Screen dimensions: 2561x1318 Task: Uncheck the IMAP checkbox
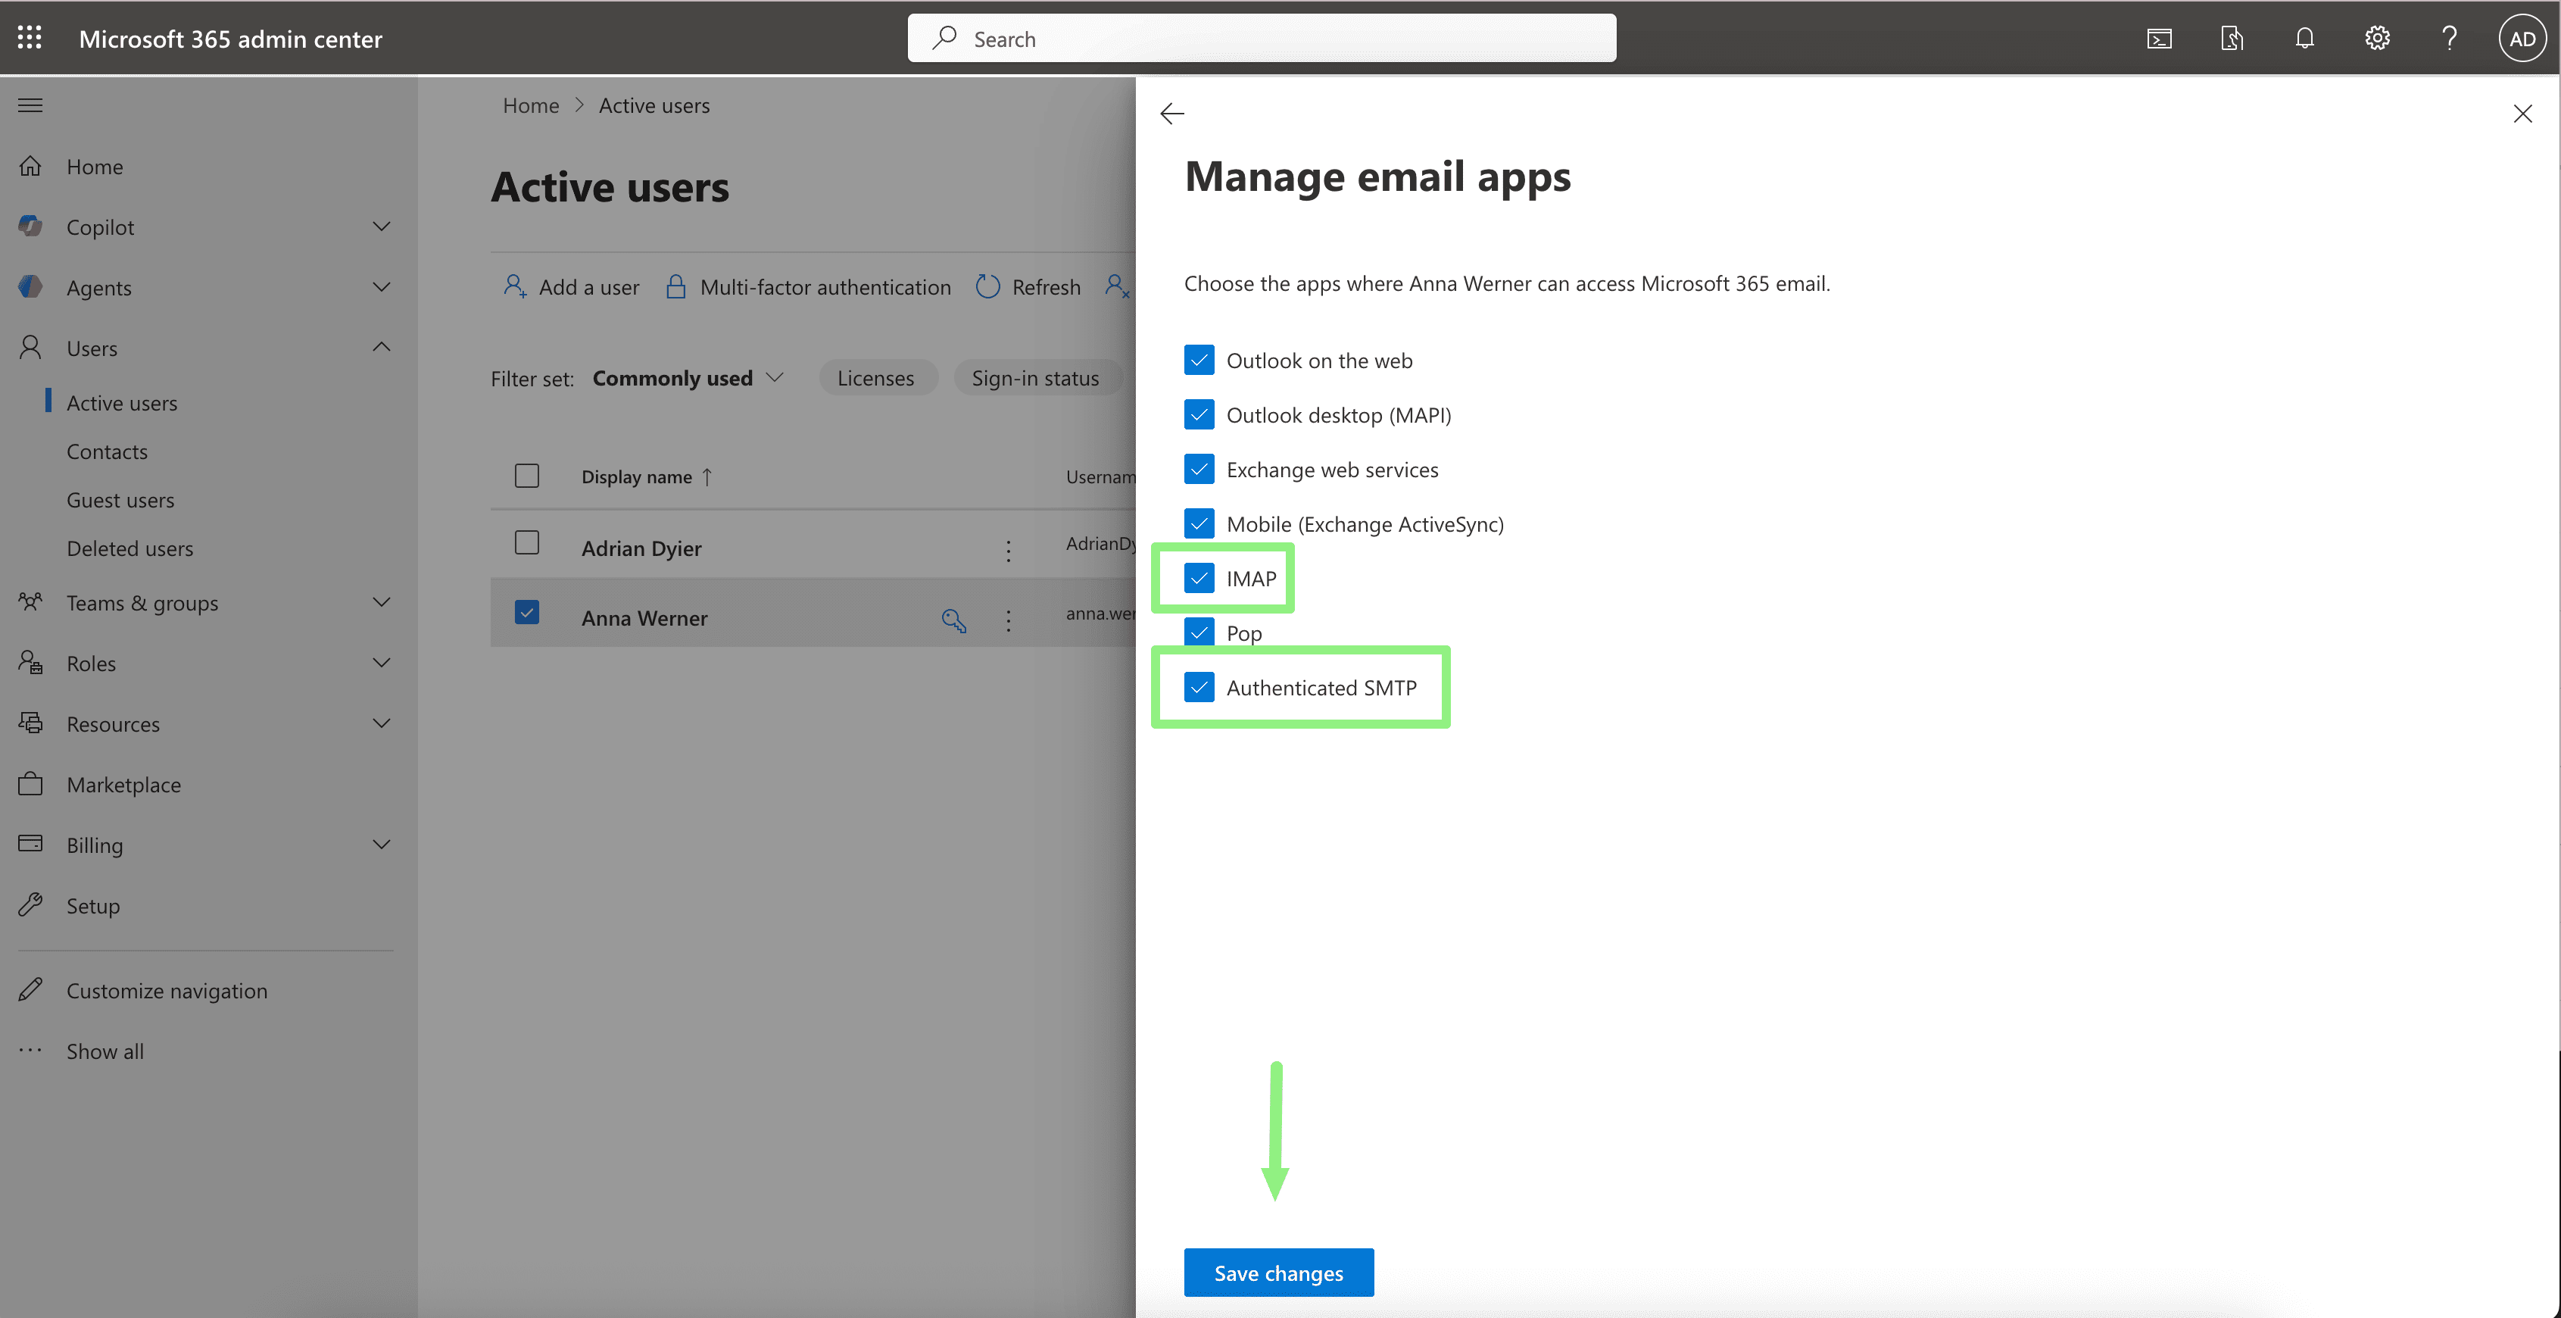[x=1199, y=578]
